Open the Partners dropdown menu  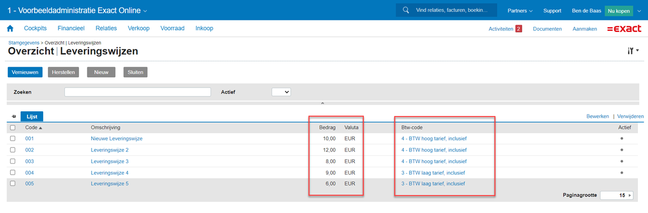tap(520, 10)
